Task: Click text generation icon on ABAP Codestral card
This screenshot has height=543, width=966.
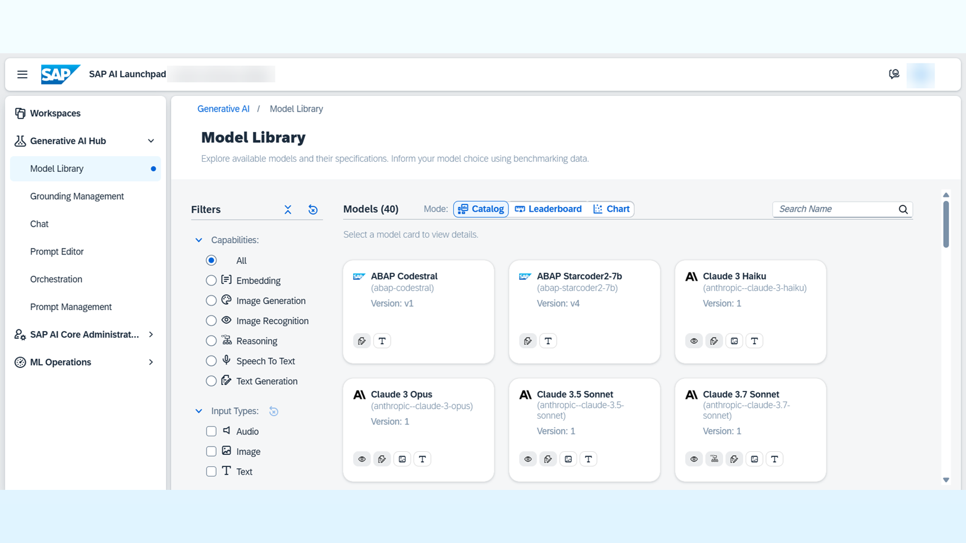Action: 362,341
